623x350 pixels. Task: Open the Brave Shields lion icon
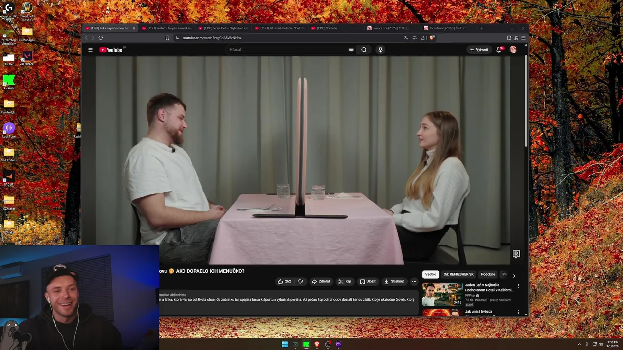(432, 38)
